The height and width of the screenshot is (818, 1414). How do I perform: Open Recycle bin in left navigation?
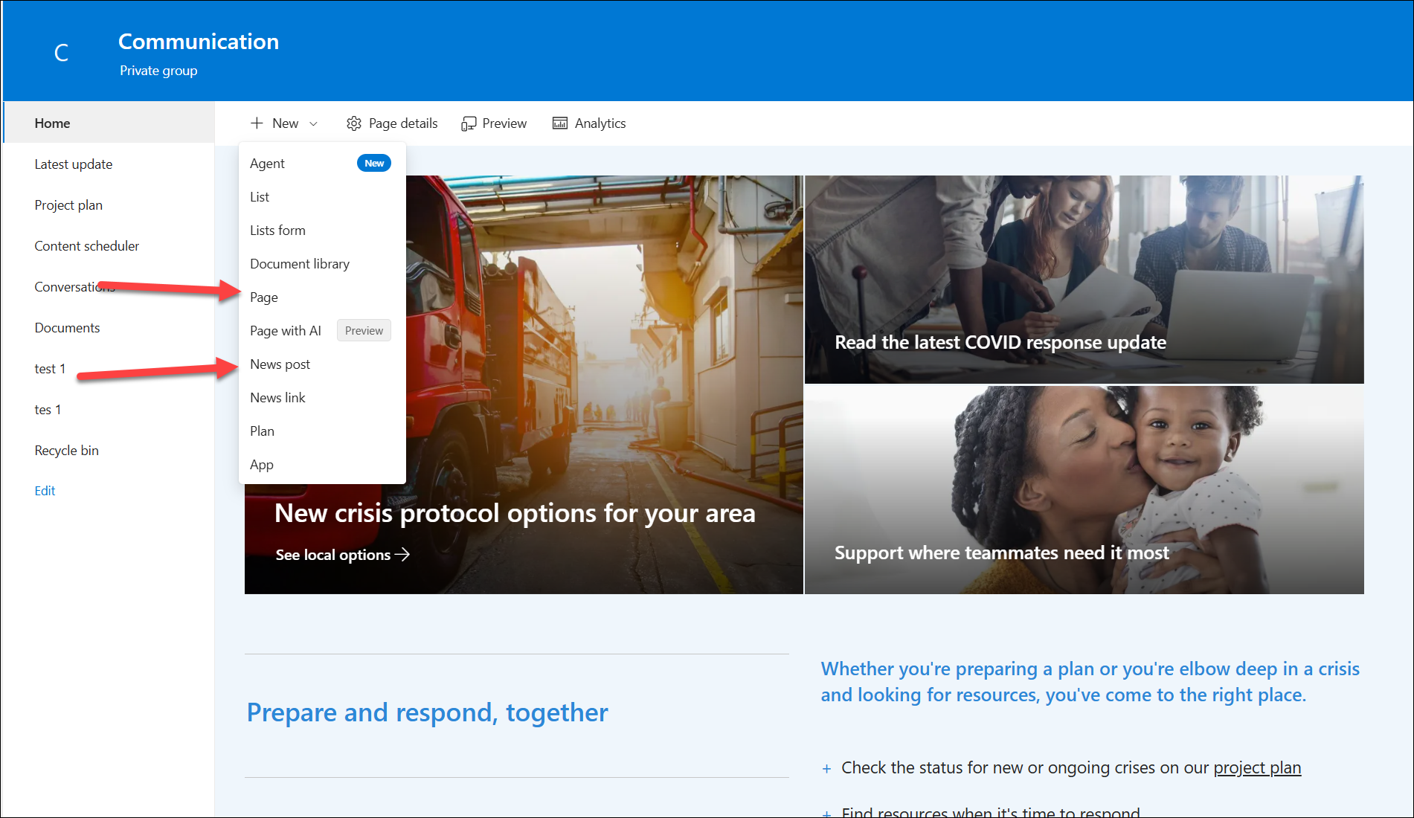(x=66, y=451)
